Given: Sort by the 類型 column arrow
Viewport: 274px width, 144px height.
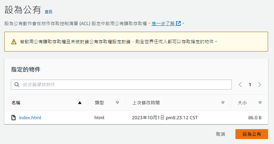Looking at the screenshot, I should point(117,103).
